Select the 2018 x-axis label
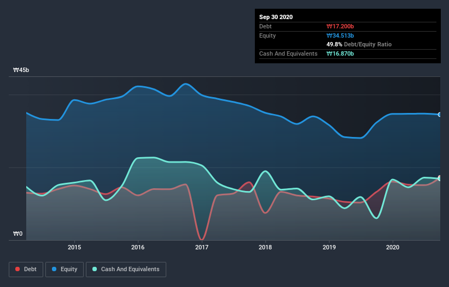 [x=265, y=247]
